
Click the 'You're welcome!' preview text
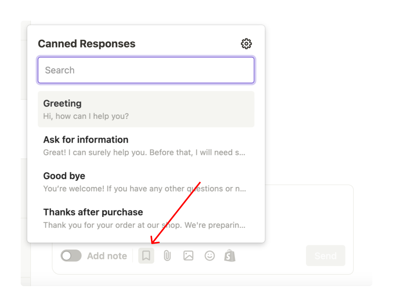coord(144,189)
